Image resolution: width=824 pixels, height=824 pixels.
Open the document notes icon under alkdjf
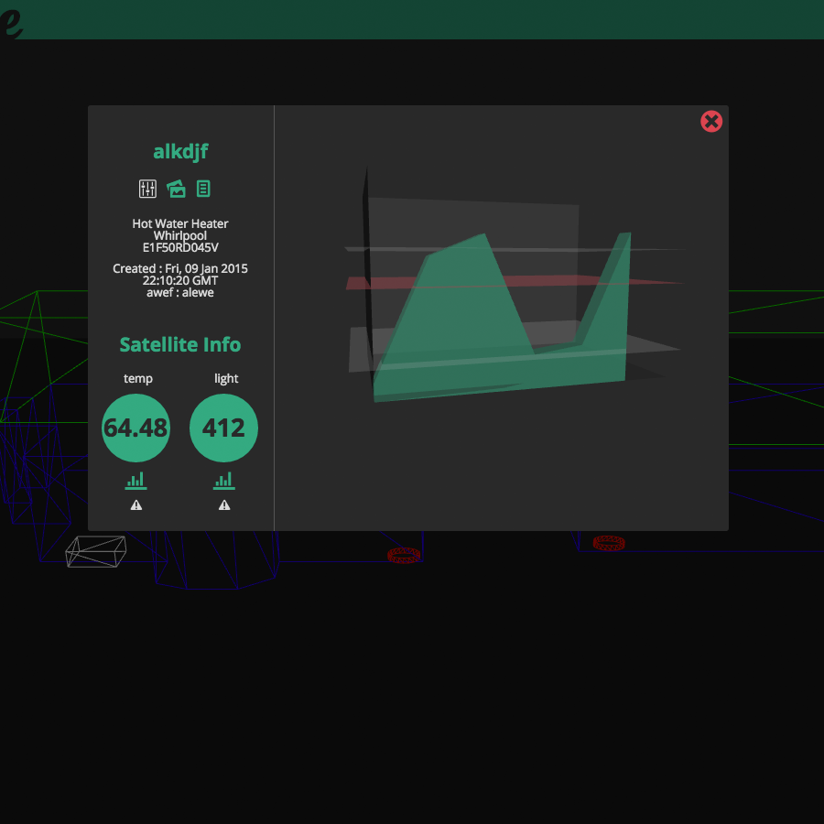click(x=203, y=189)
